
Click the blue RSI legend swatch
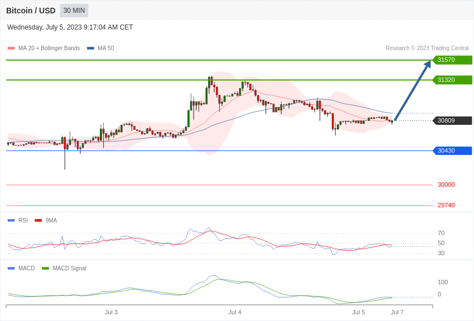pos(11,221)
